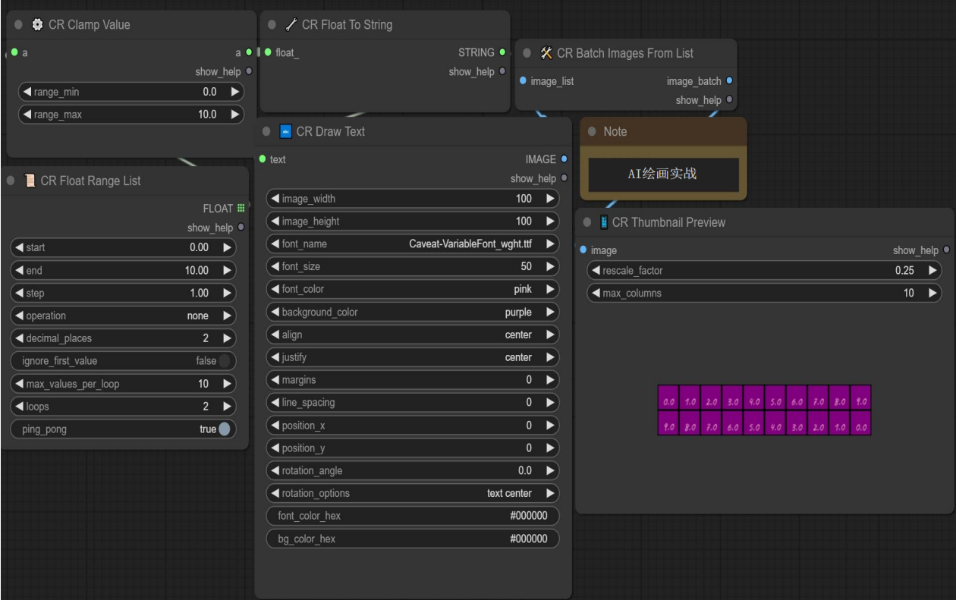
Task: Click show_help output on CR Clamp Value
Action: coord(248,72)
